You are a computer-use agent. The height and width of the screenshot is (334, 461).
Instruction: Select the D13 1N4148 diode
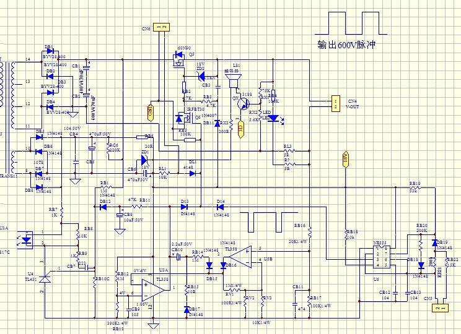(185, 207)
